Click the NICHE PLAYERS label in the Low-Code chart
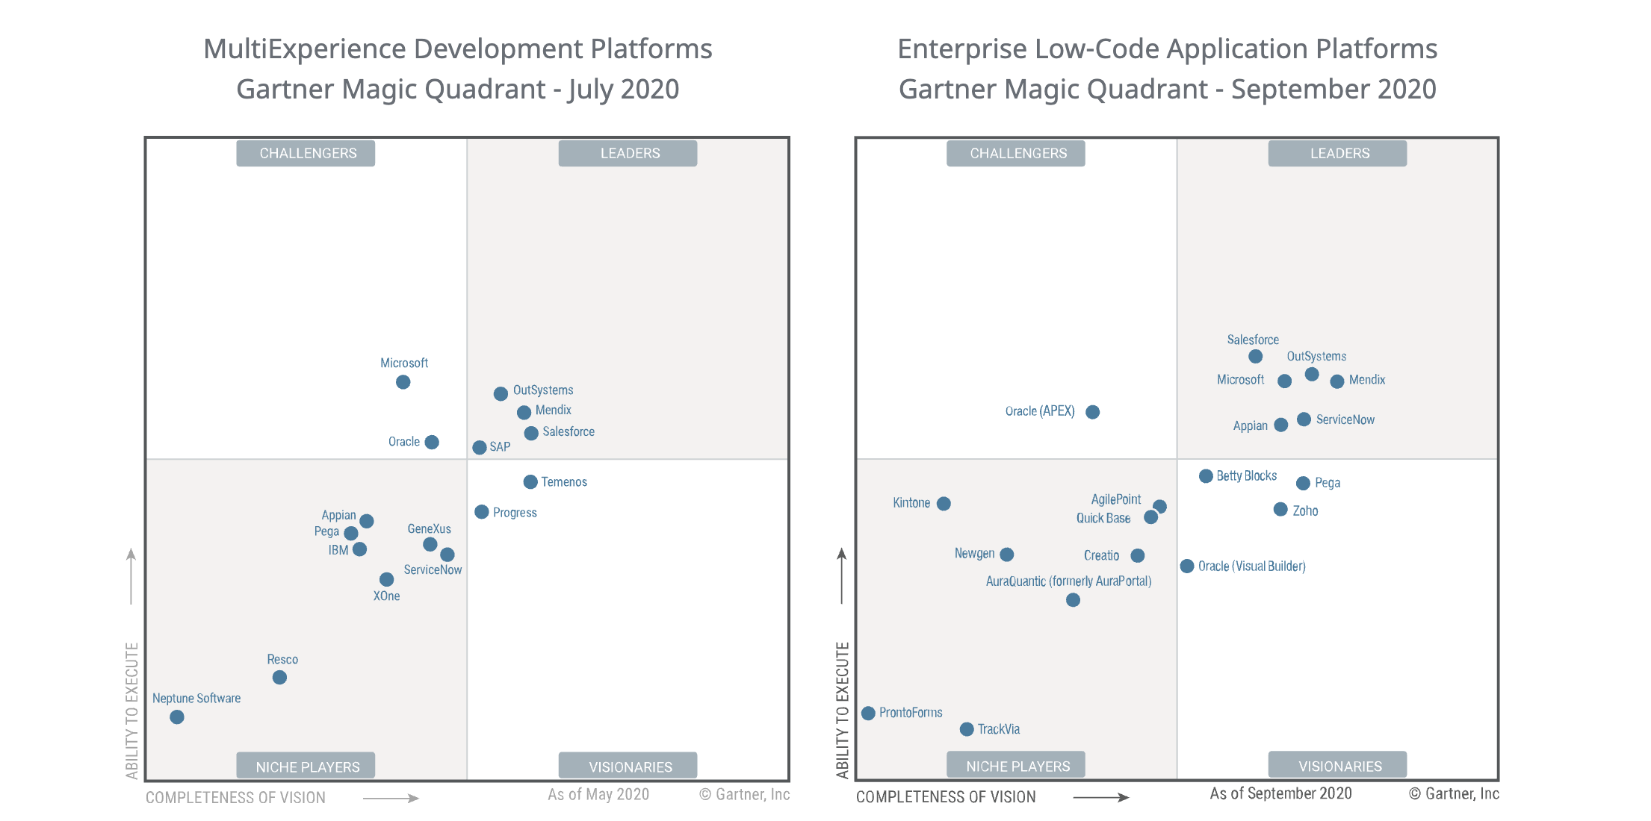Screen dimensions: 1651x821 point(1016,765)
